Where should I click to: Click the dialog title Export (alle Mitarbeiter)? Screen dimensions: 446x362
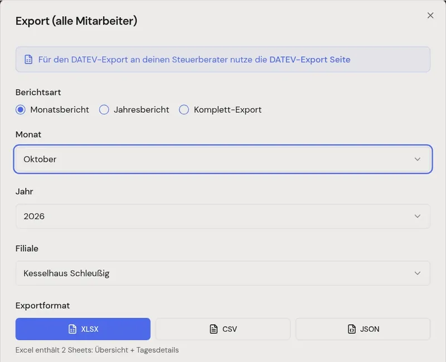(76, 21)
